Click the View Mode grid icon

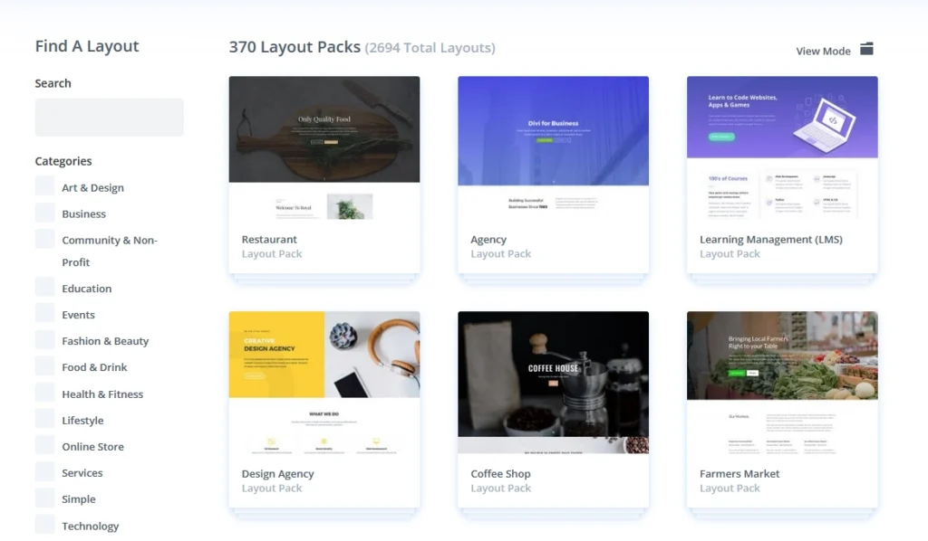[x=865, y=50]
